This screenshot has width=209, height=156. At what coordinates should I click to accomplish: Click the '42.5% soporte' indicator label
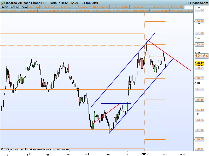[x=159, y=11]
